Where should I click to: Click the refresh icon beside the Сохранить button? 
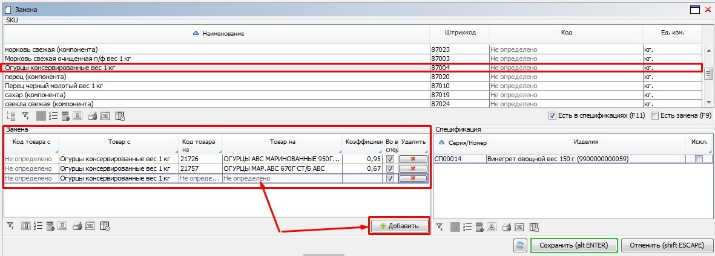(519, 246)
